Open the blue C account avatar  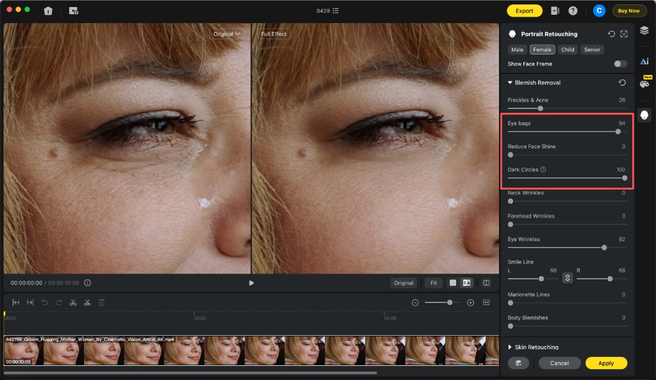coord(599,11)
